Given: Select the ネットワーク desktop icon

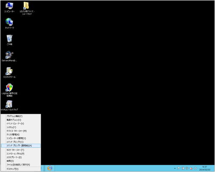Looking at the screenshot, I should tap(9, 23).
